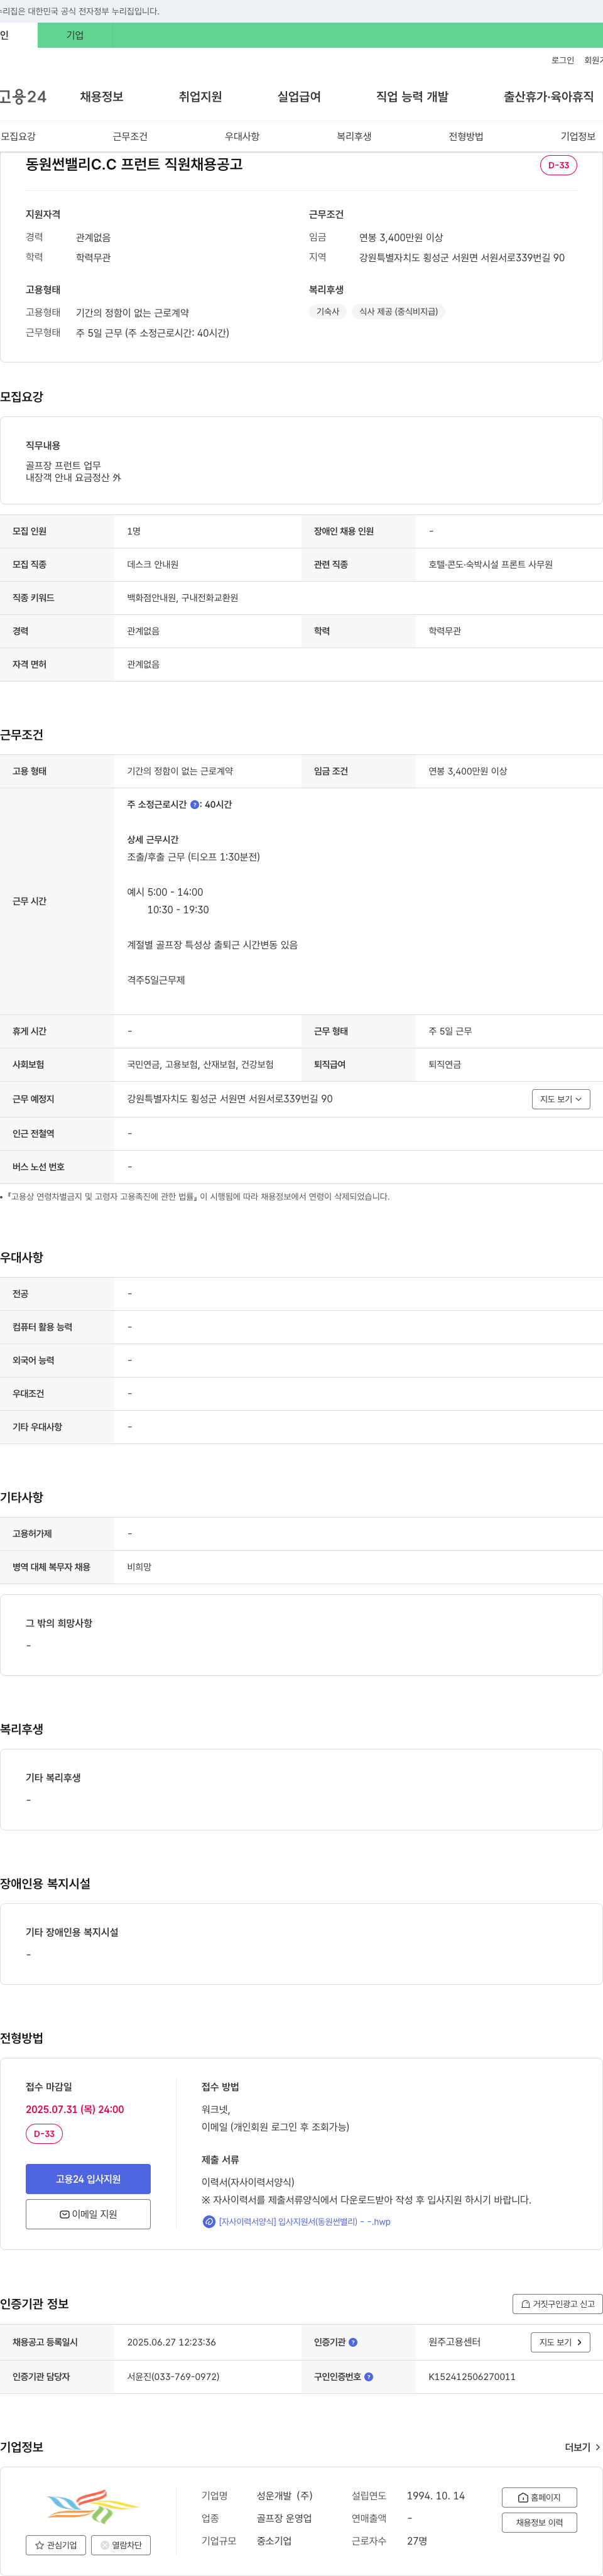Click the D-33 badge under 접수 마감일
The width and height of the screenshot is (603, 2576).
point(44,2134)
